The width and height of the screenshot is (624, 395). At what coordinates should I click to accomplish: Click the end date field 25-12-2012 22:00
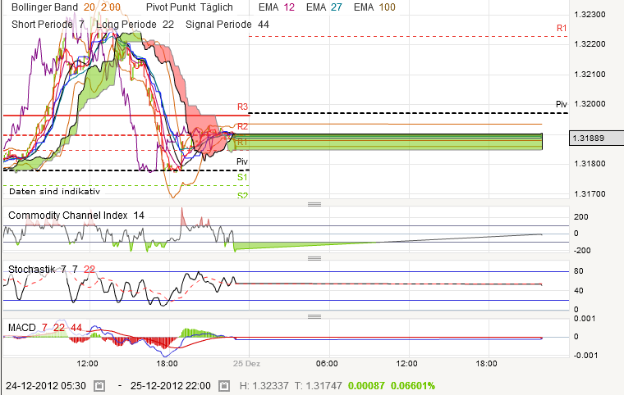click(x=171, y=386)
